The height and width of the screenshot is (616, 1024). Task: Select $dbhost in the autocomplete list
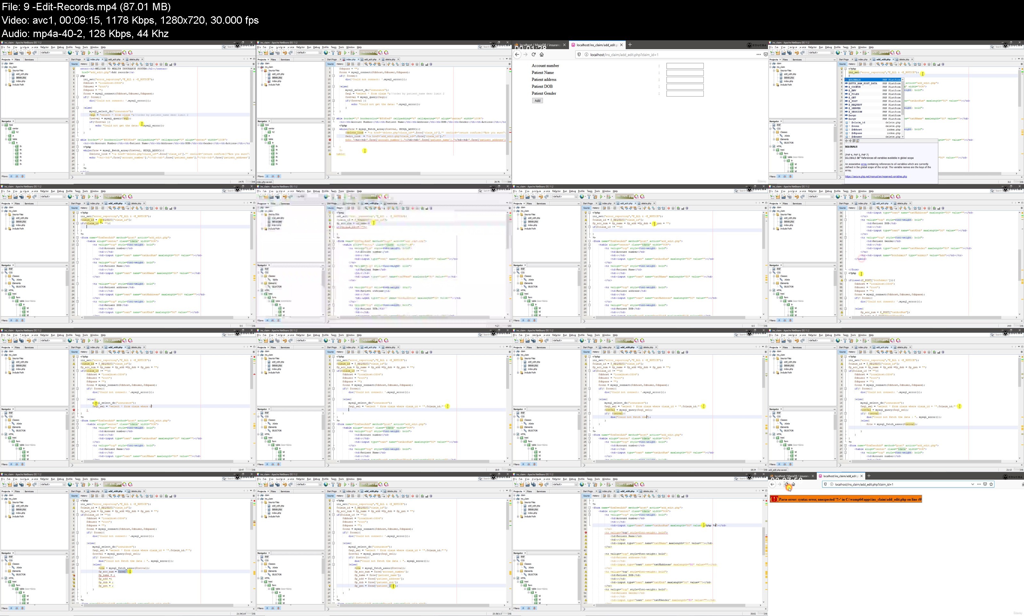tap(873, 130)
